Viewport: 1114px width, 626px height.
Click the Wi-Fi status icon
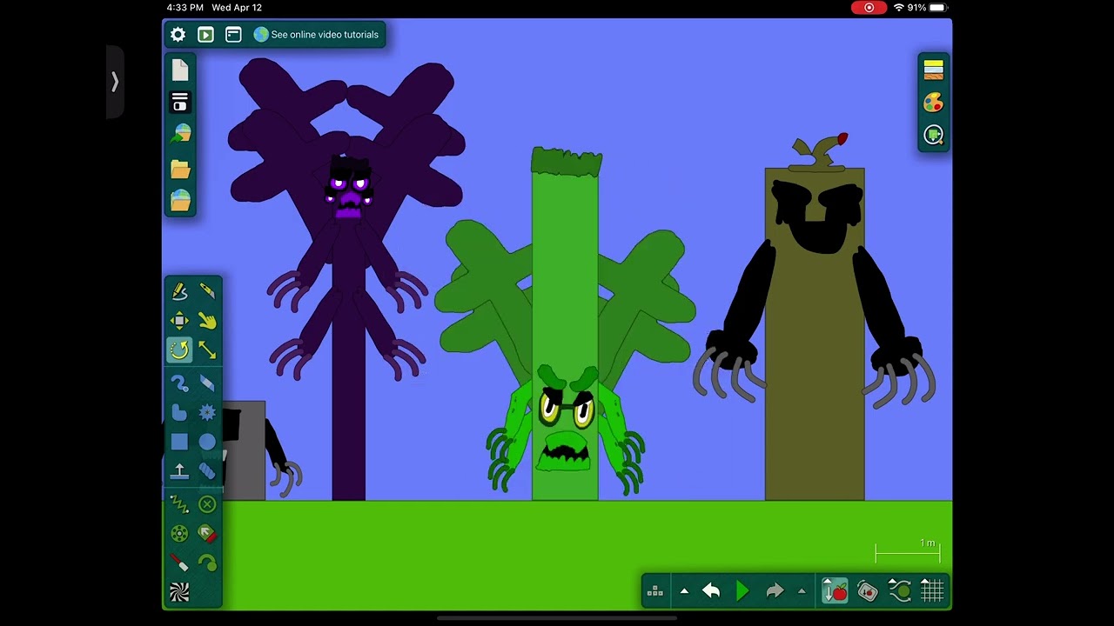(898, 8)
